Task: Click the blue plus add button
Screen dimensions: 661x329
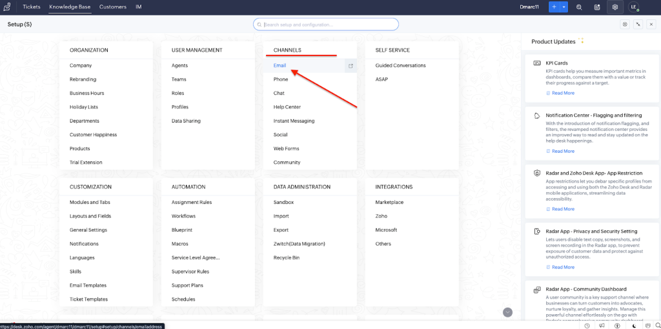Action: coord(554,7)
